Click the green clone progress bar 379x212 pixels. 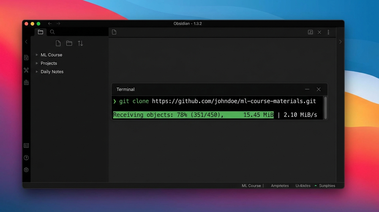click(193, 115)
